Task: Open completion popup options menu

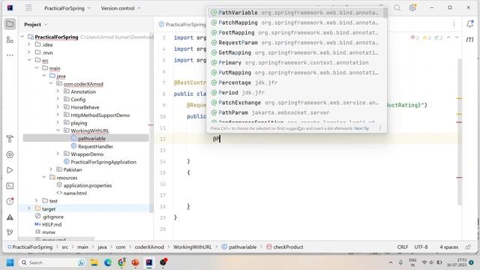Action: 380,128
